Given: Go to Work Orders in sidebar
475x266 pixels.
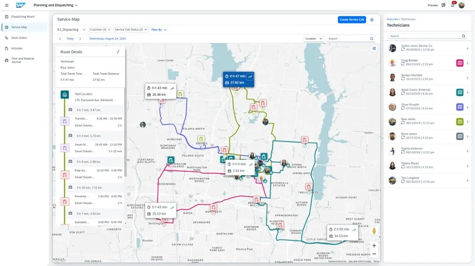Looking at the screenshot, I should pyautogui.click(x=19, y=38).
